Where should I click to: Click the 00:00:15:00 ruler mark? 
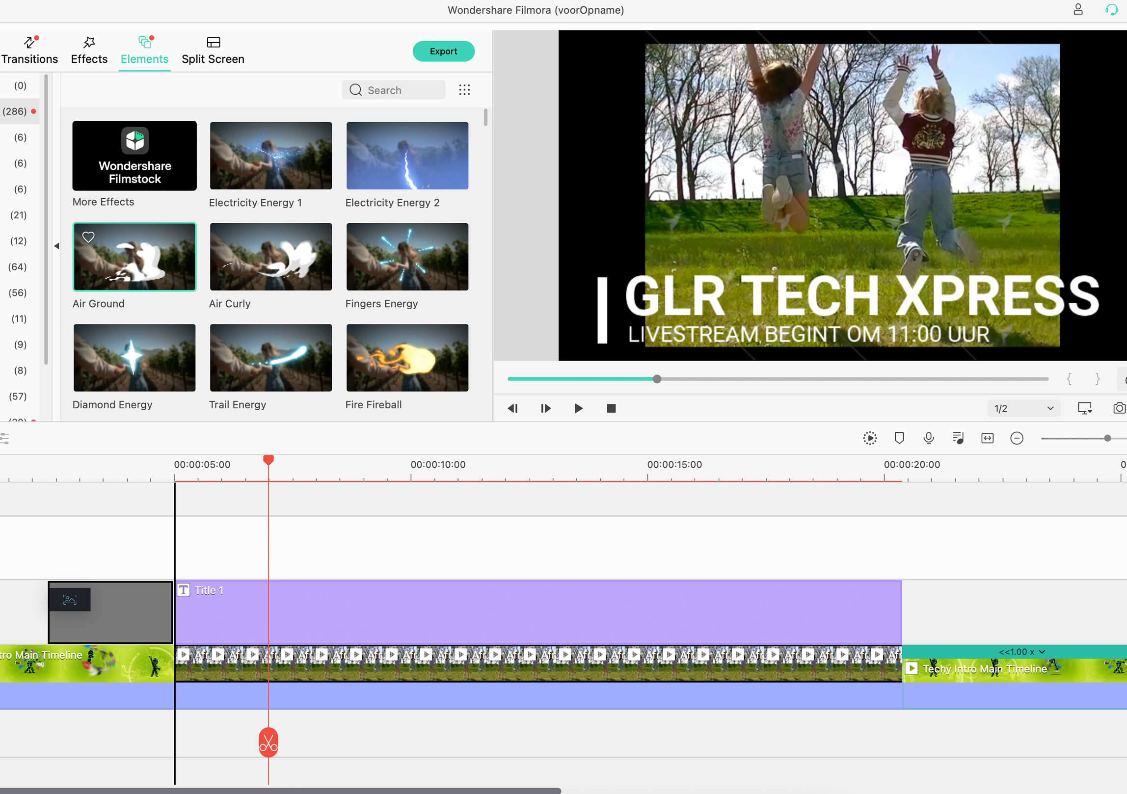point(674,465)
